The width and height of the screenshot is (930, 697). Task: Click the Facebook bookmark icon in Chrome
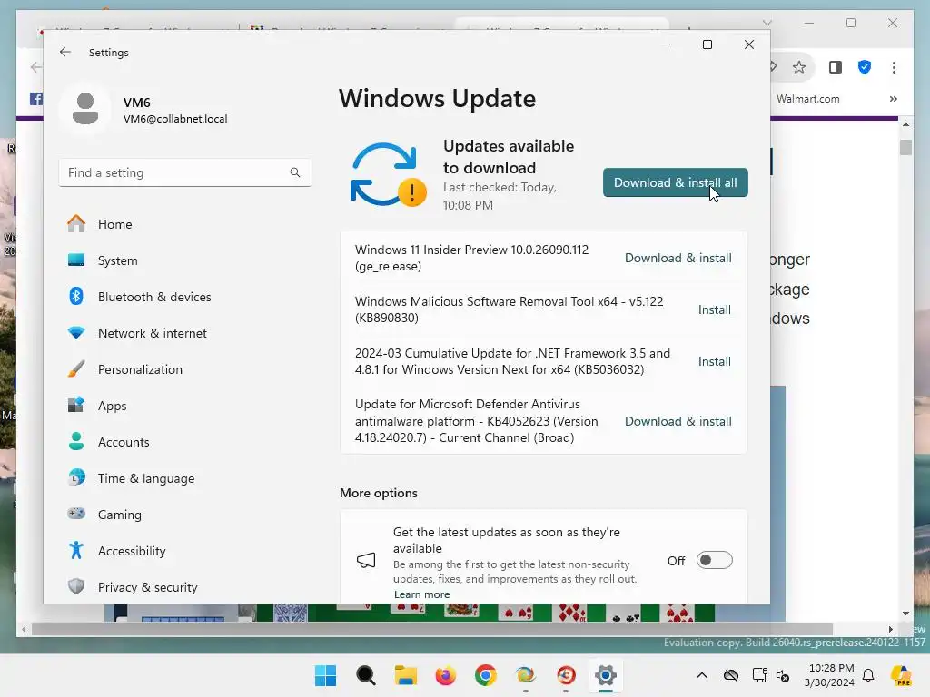[x=35, y=99]
